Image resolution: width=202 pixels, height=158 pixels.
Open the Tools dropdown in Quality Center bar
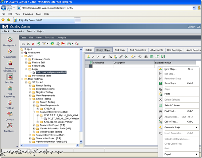(x=31, y=31)
